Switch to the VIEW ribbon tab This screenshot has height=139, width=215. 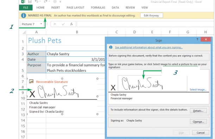pos(145,7)
